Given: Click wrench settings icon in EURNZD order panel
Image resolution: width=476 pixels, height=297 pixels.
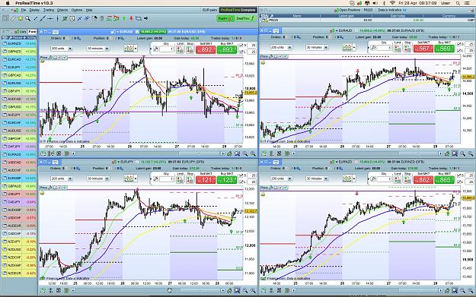Looking at the screenshot, I should tap(373, 179).
